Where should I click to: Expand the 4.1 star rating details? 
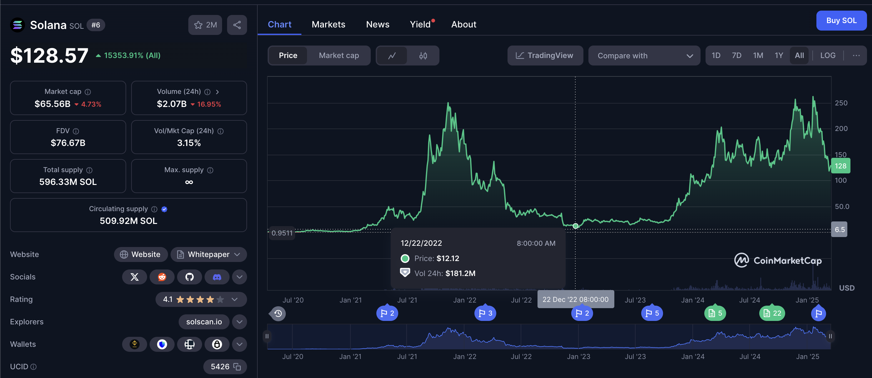(x=235, y=299)
